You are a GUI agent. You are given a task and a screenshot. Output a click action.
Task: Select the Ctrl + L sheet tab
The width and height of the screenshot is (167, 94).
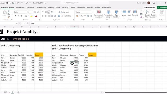pyautogui.click(x=7, y=92)
